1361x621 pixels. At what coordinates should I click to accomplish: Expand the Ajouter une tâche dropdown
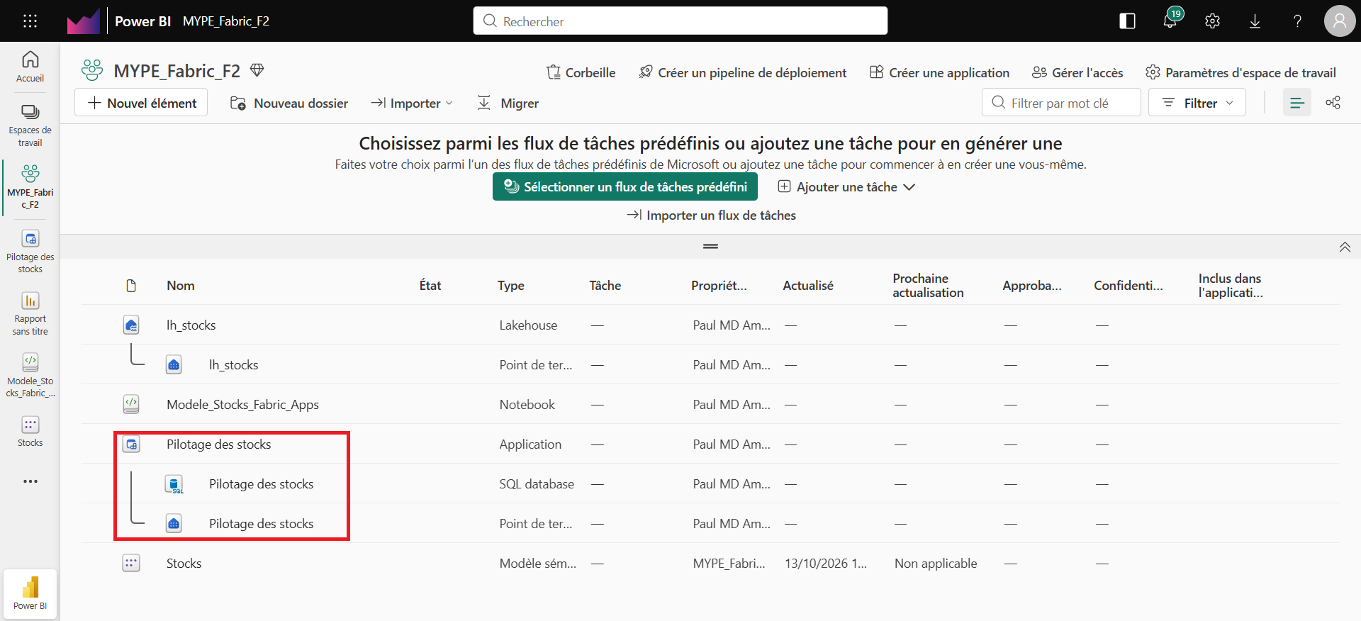(846, 187)
